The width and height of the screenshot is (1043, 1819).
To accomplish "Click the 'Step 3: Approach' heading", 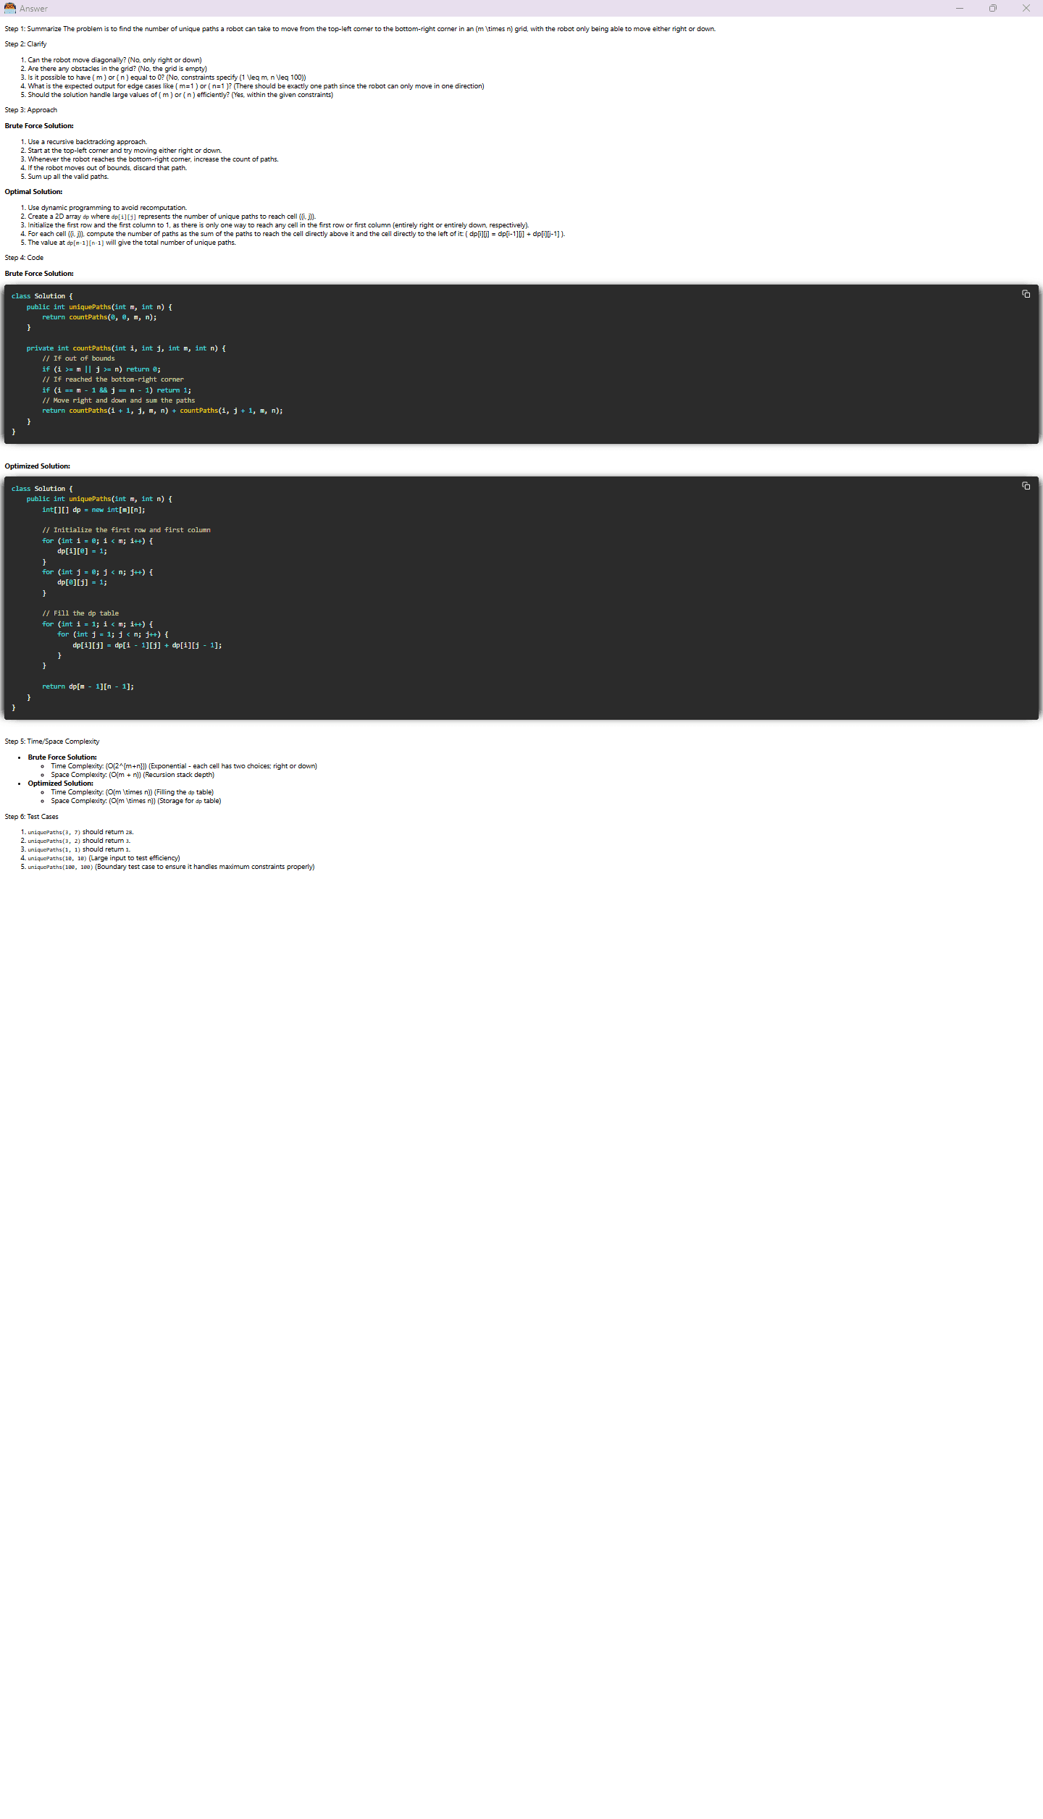I will (31, 110).
